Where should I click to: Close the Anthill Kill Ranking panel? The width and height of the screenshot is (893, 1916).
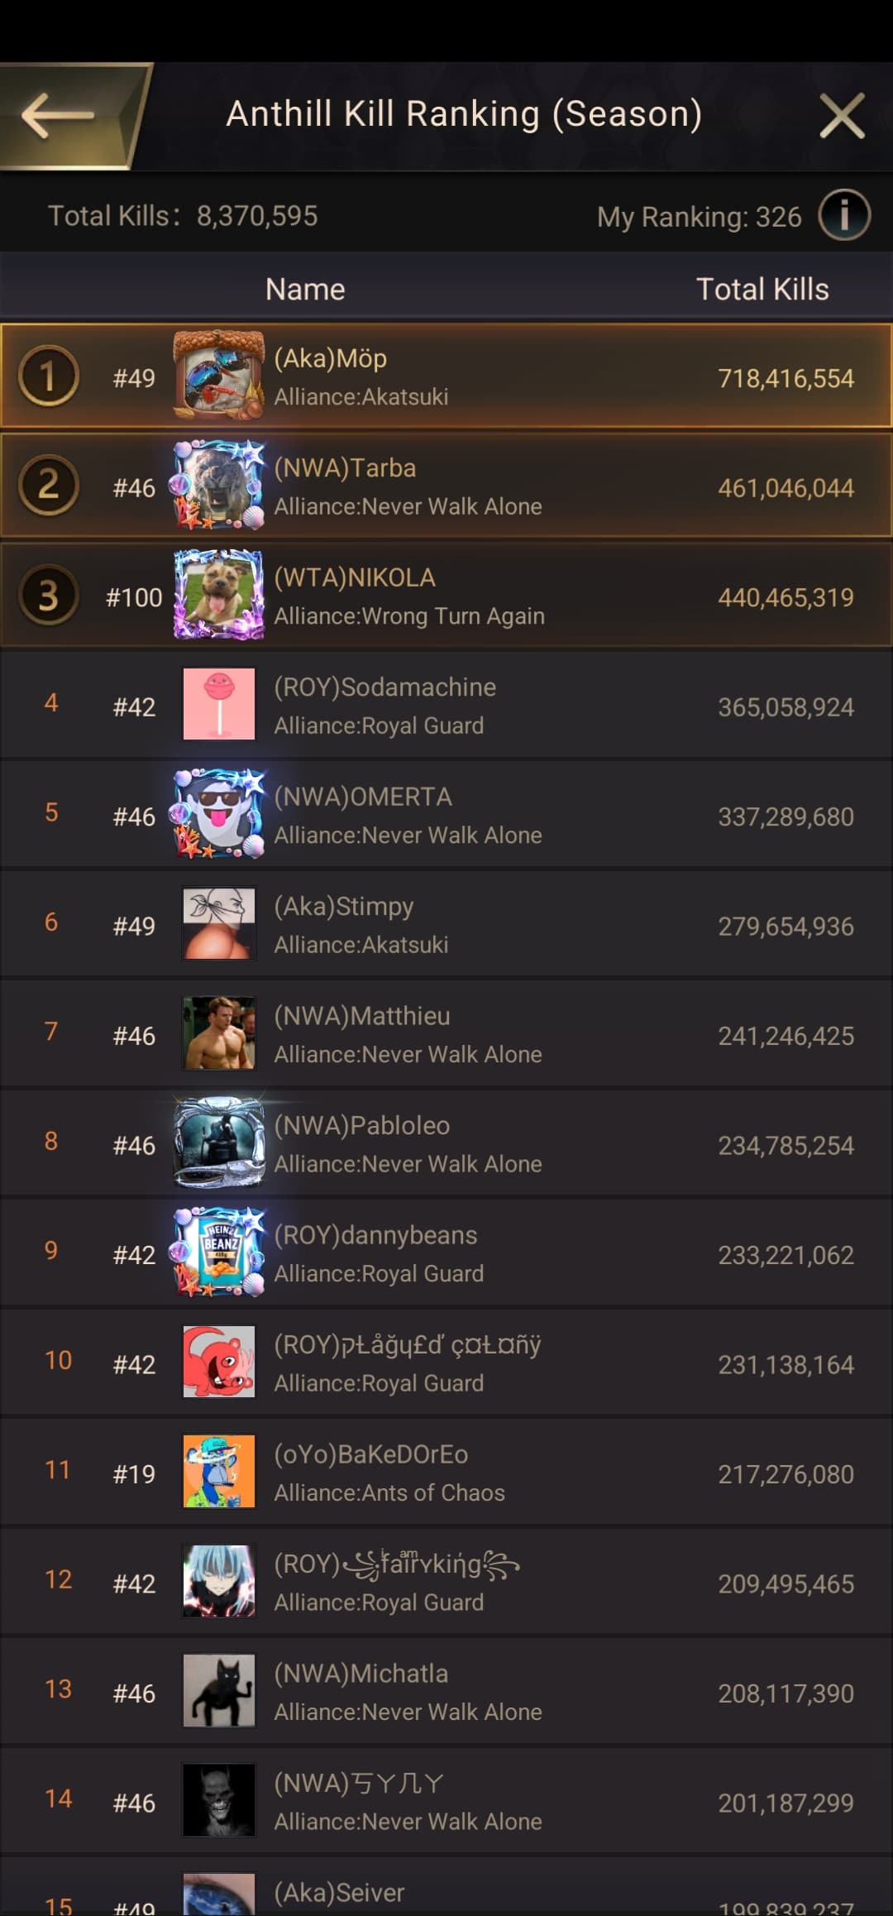pyautogui.click(x=842, y=116)
